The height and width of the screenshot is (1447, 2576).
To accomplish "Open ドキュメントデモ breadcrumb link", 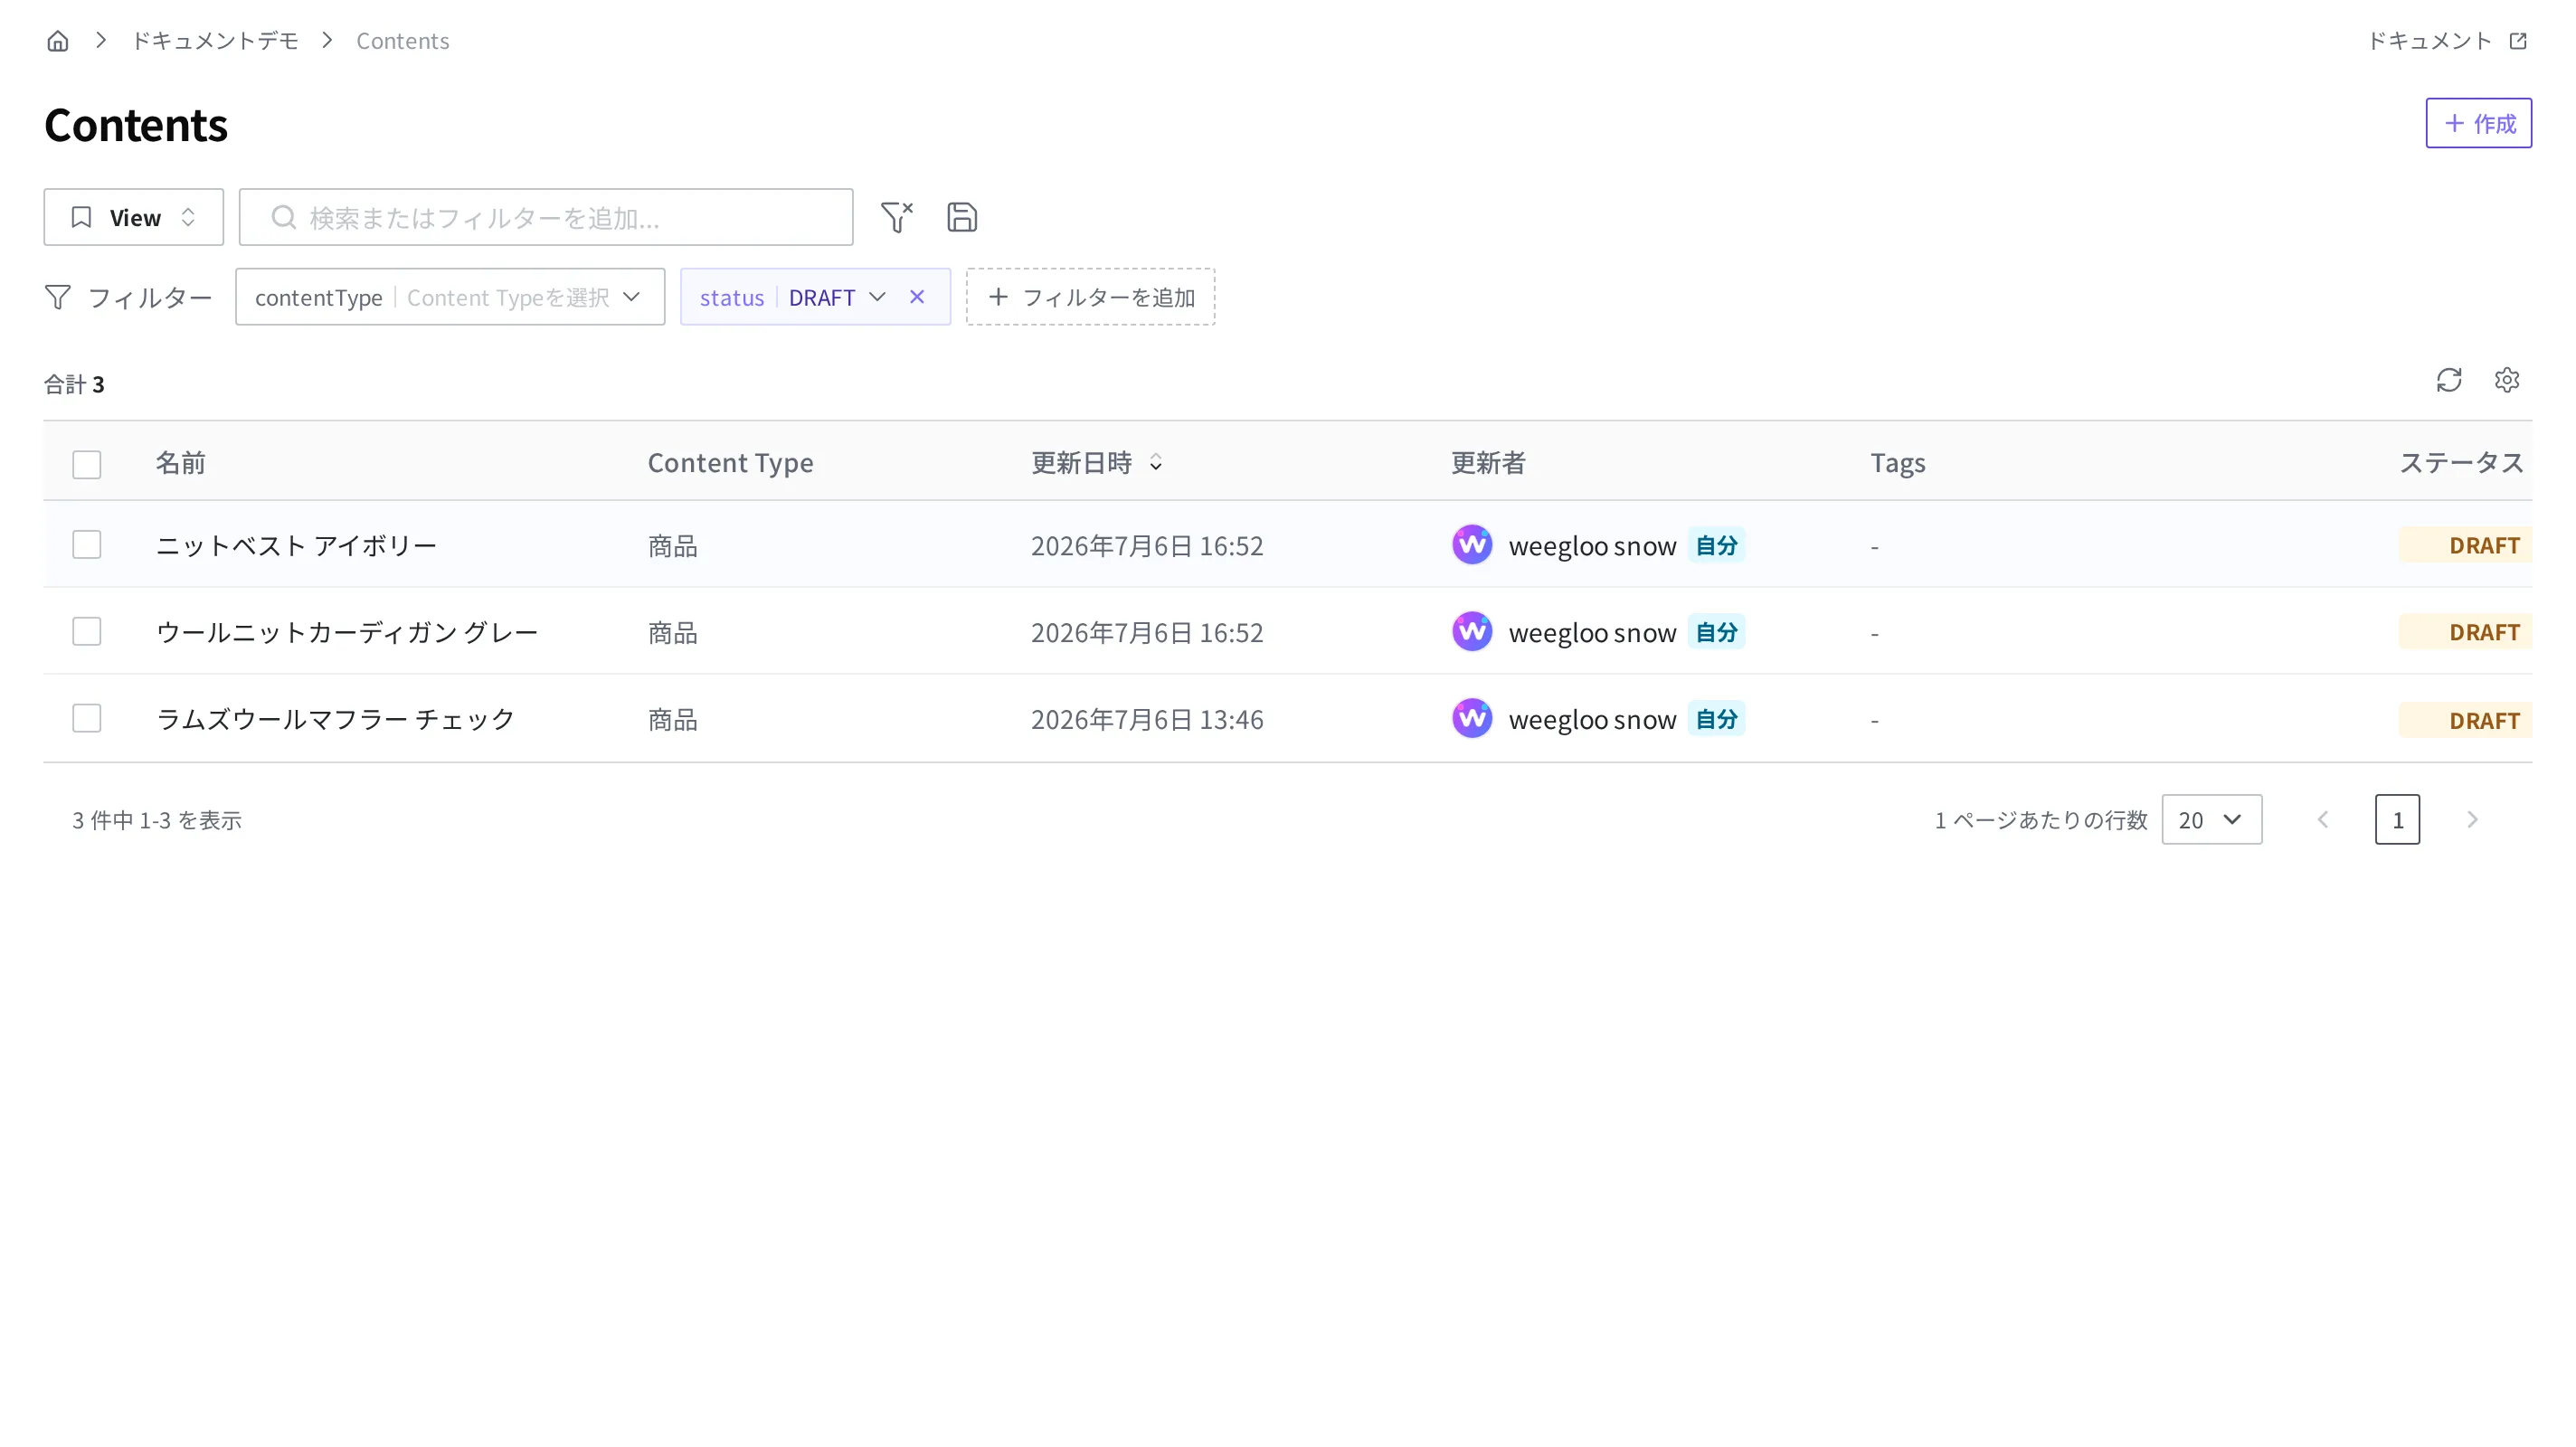I will pyautogui.click(x=215, y=41).
